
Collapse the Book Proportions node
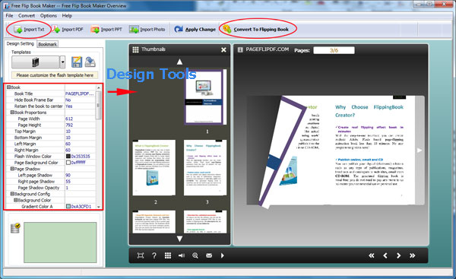coord(12,113)
